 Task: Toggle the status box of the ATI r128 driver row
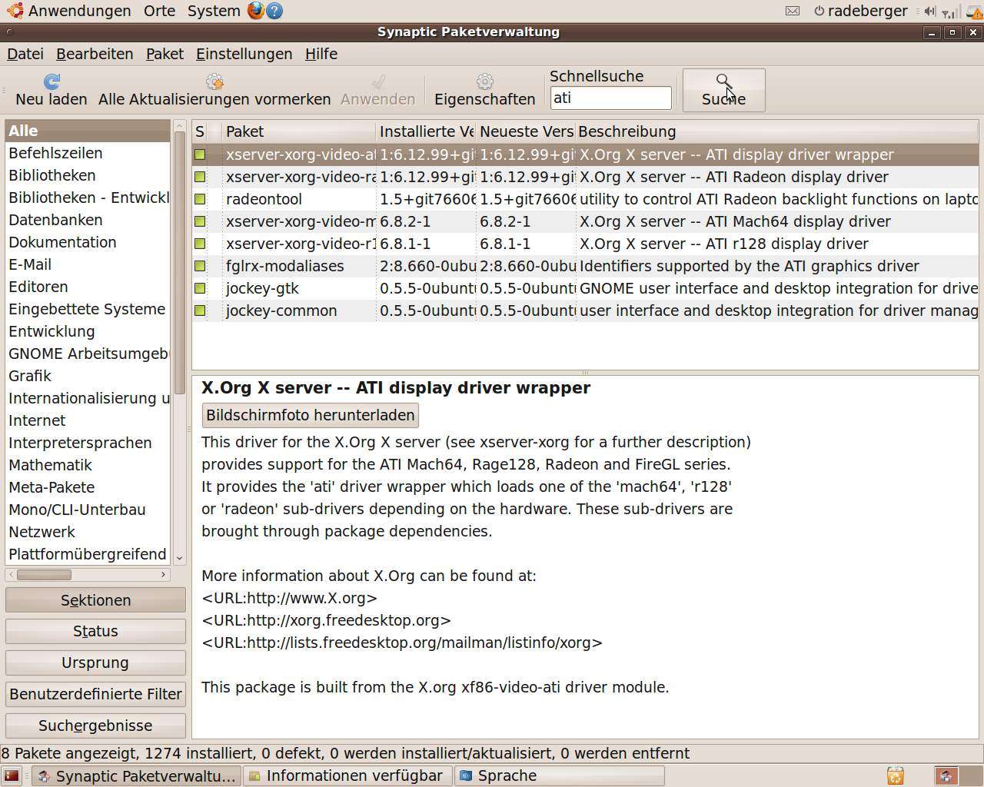coord(200,244)
